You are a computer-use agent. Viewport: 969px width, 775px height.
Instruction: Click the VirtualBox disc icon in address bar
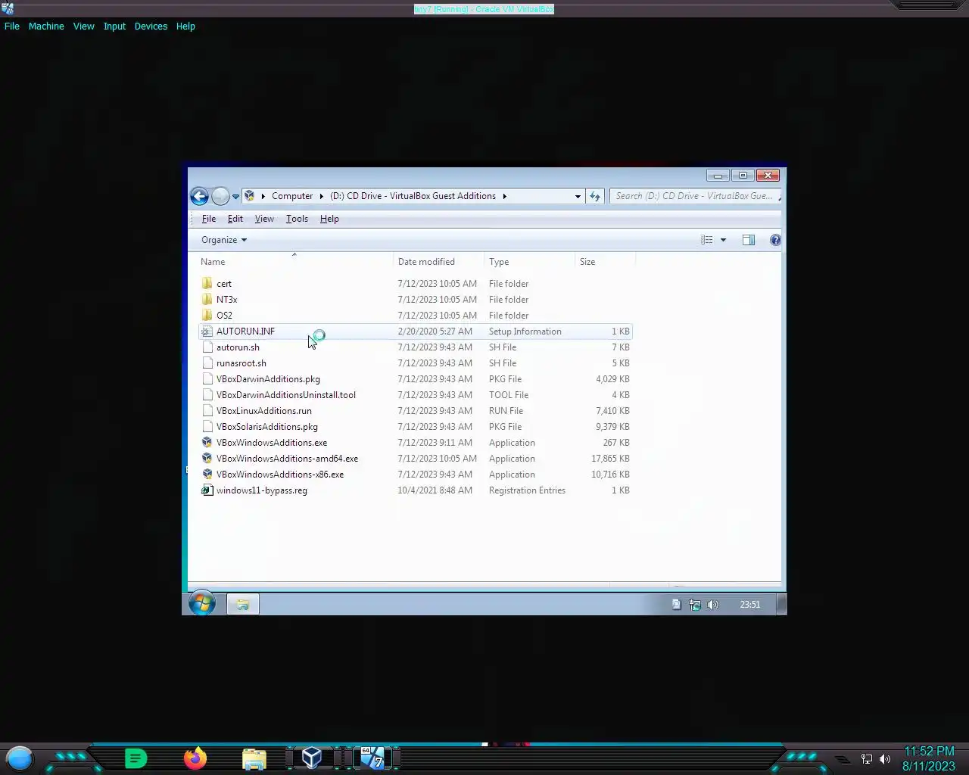tap(249, 196)
